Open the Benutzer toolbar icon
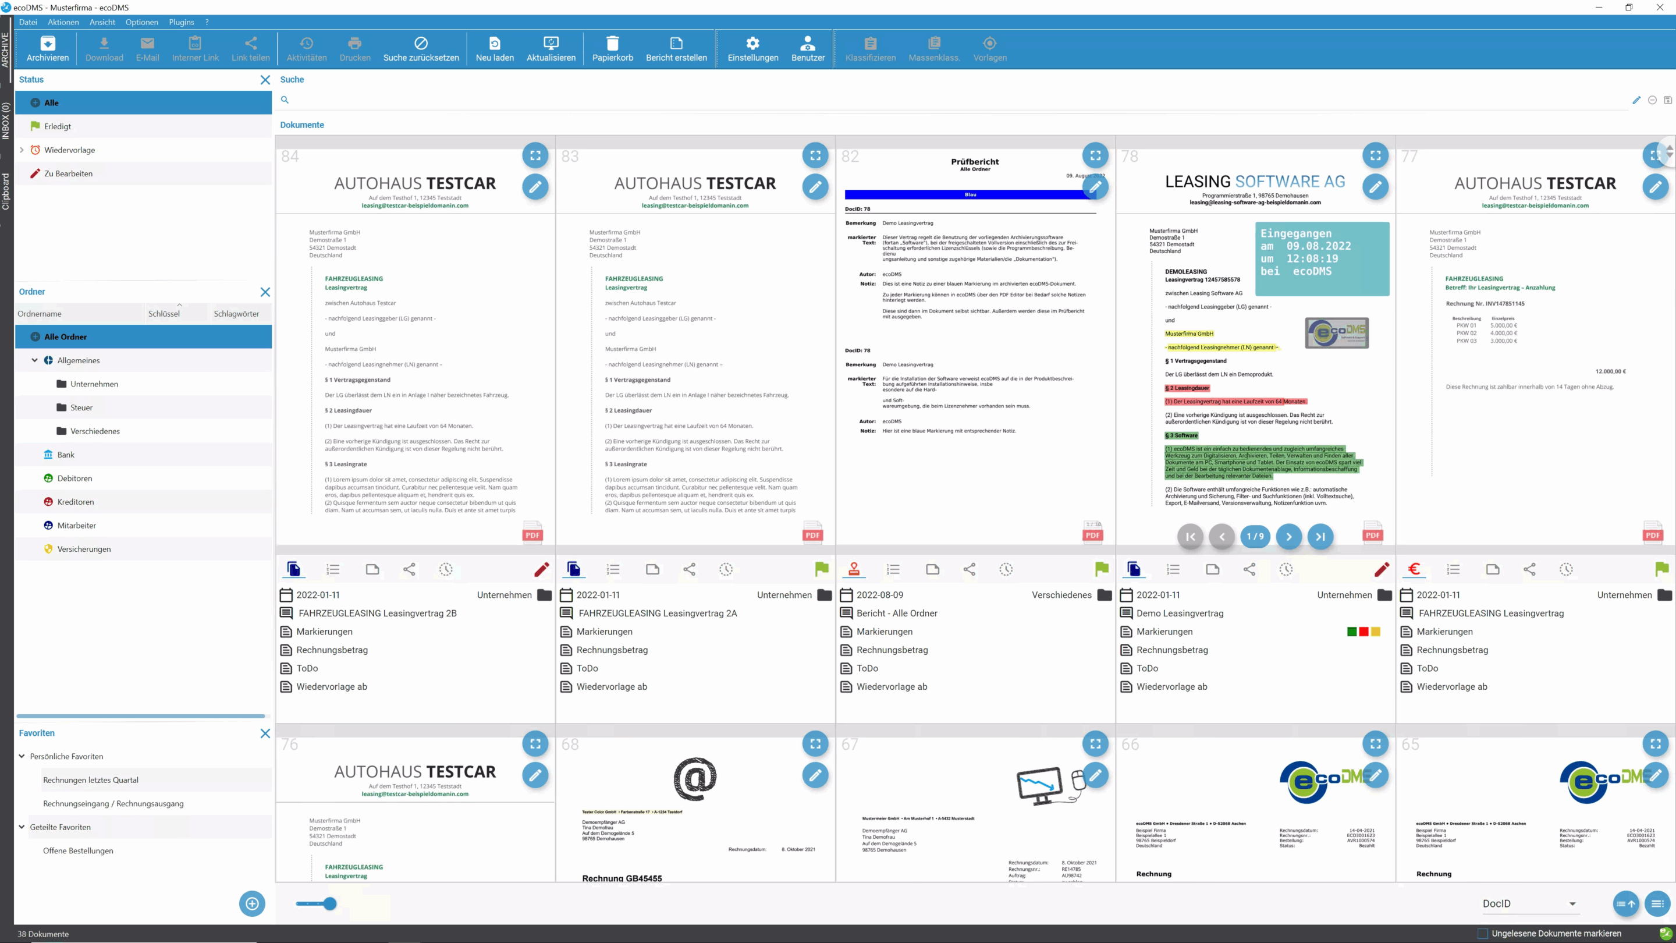This screenshot has height=943, width=1676. 807,49
